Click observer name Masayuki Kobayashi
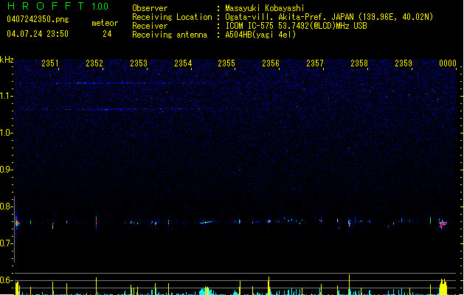The height and width of the screenshot is (295, 464). pos(265,8)
